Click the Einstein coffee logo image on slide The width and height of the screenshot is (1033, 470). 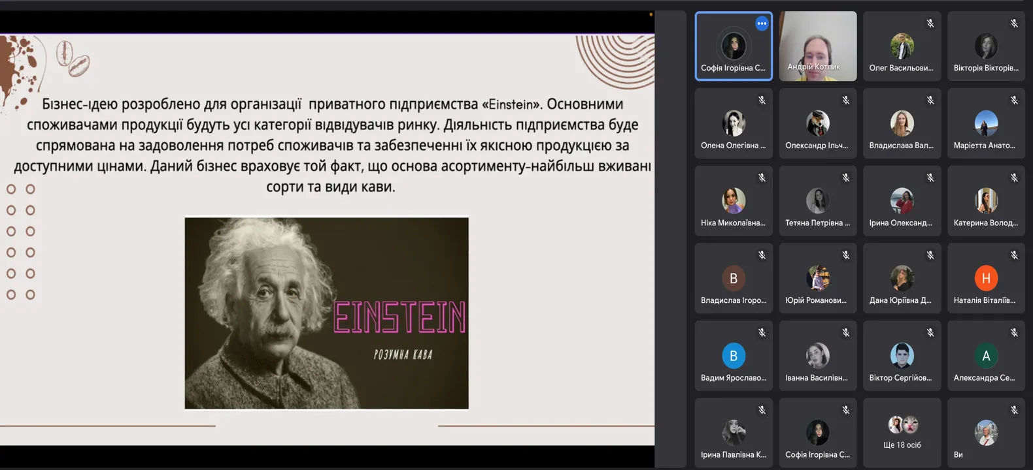pos(326,313)
